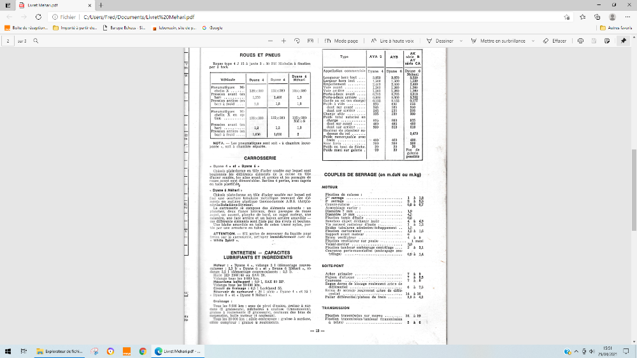
Task: Zoom in using the plus icon
Action: tap(283, 41)
